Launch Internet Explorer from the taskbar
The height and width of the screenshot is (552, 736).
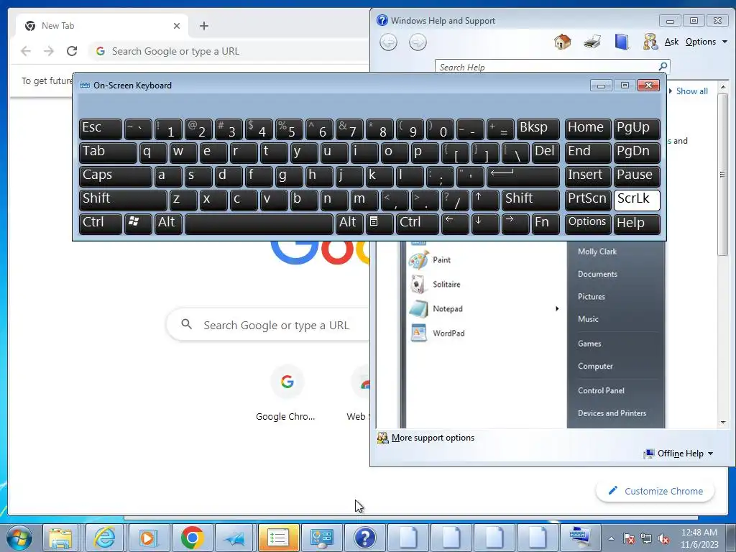pos(104,538)
